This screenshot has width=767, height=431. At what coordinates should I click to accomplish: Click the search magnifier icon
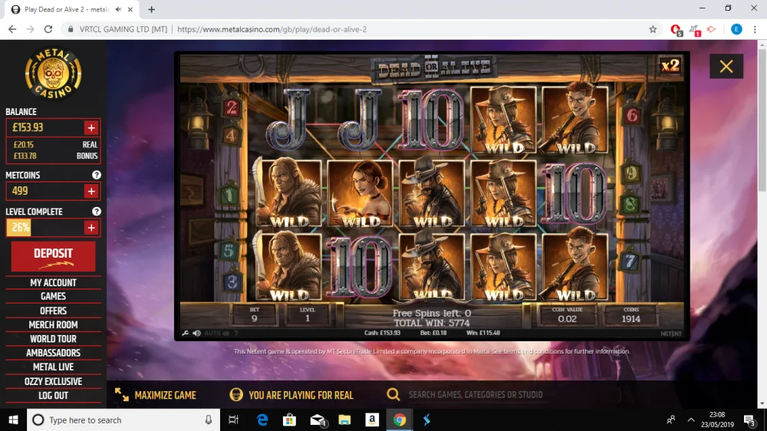pos(393,394)
